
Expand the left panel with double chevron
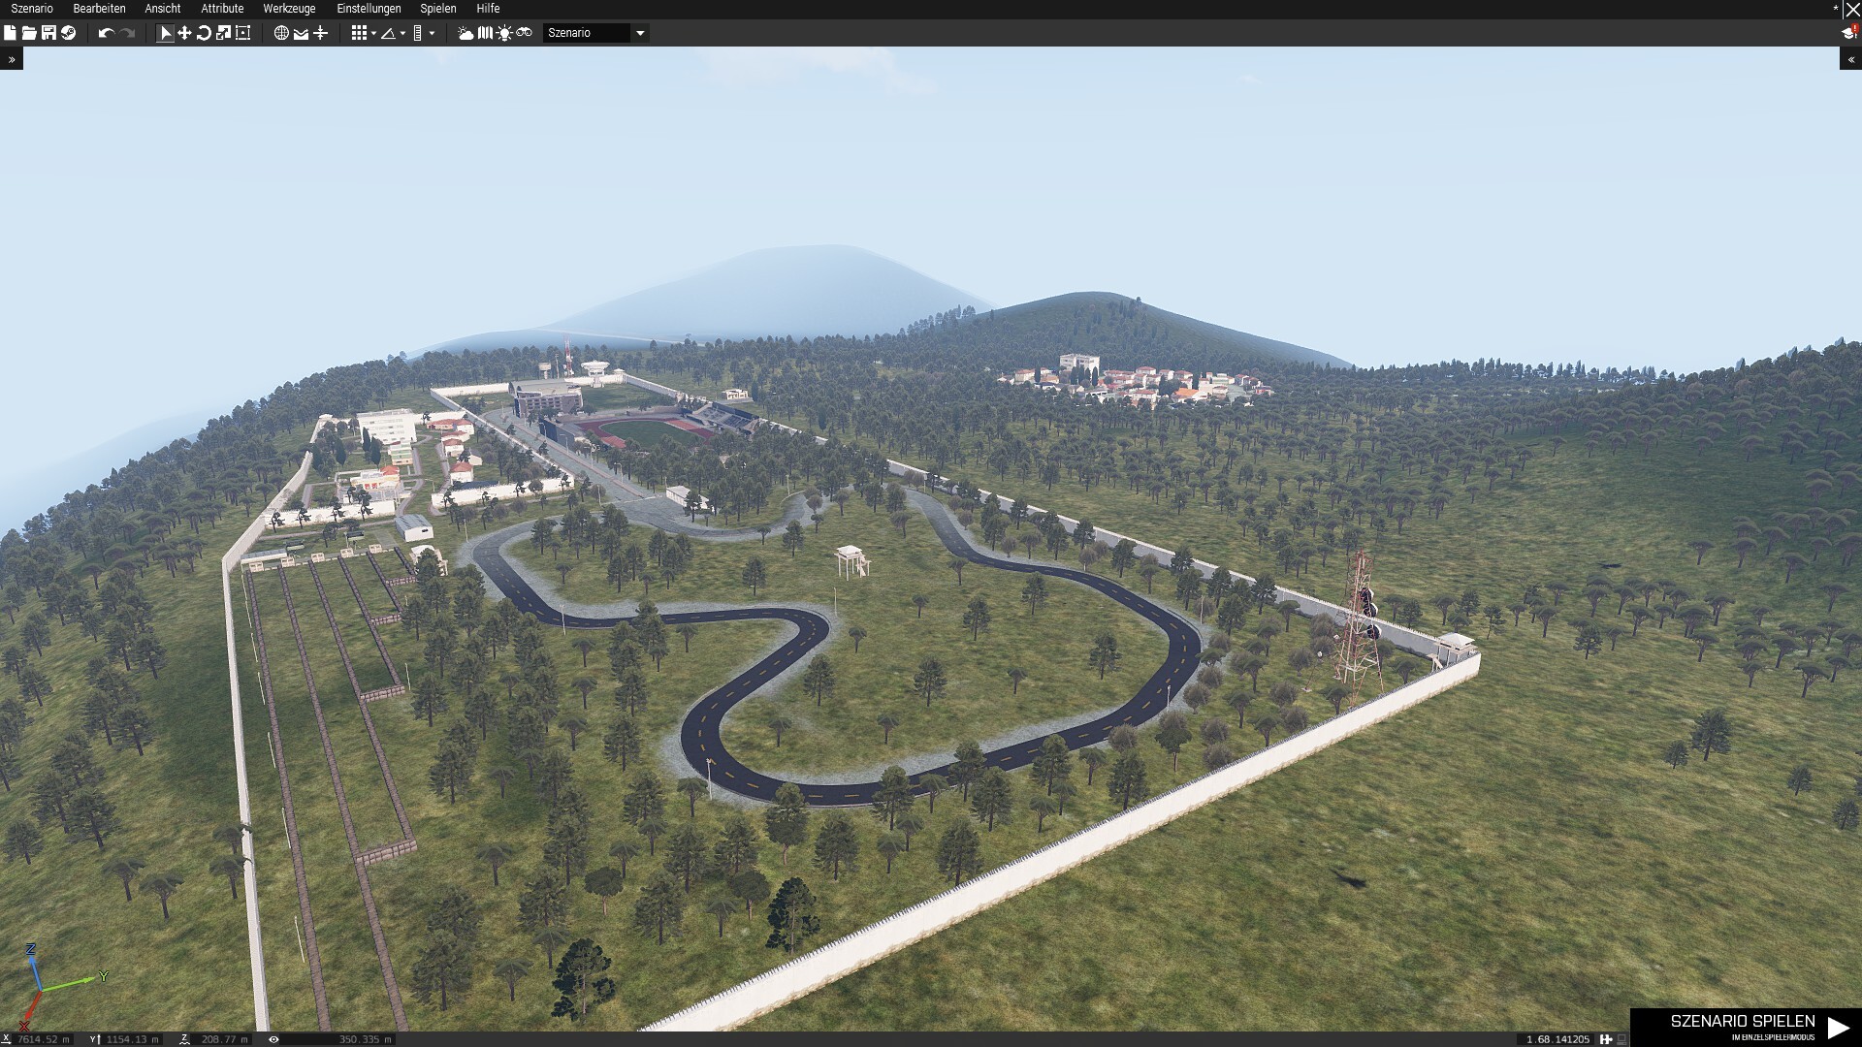(12, 59)
